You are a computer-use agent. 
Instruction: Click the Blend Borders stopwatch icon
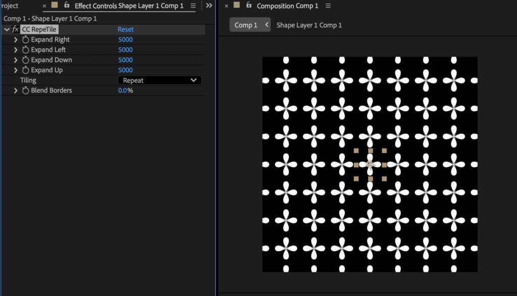[x=25, y=90]
